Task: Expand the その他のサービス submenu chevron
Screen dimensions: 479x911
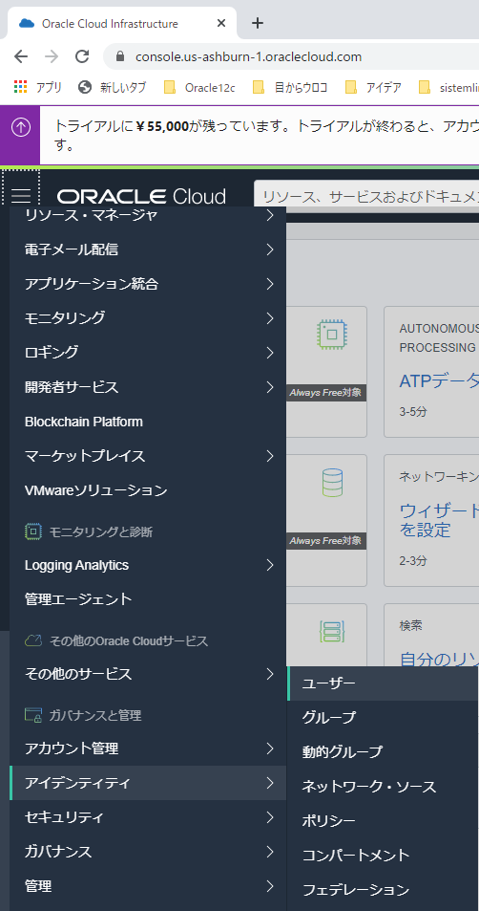Action: coord(270,674)
